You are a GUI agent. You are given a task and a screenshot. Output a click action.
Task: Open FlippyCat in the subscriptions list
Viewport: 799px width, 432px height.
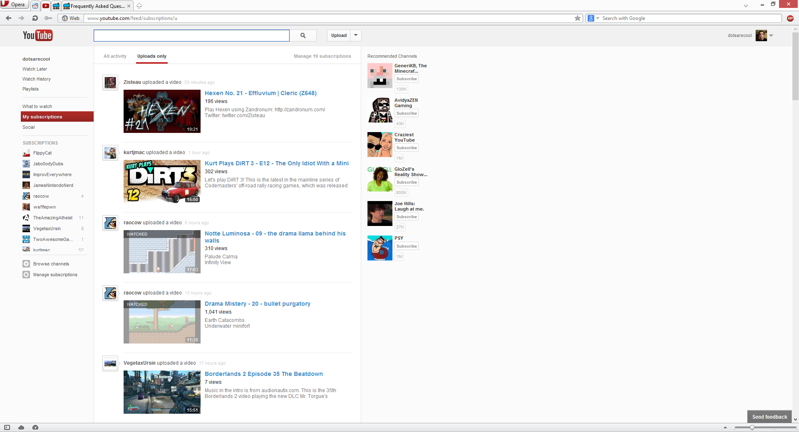tap(42, 153)
